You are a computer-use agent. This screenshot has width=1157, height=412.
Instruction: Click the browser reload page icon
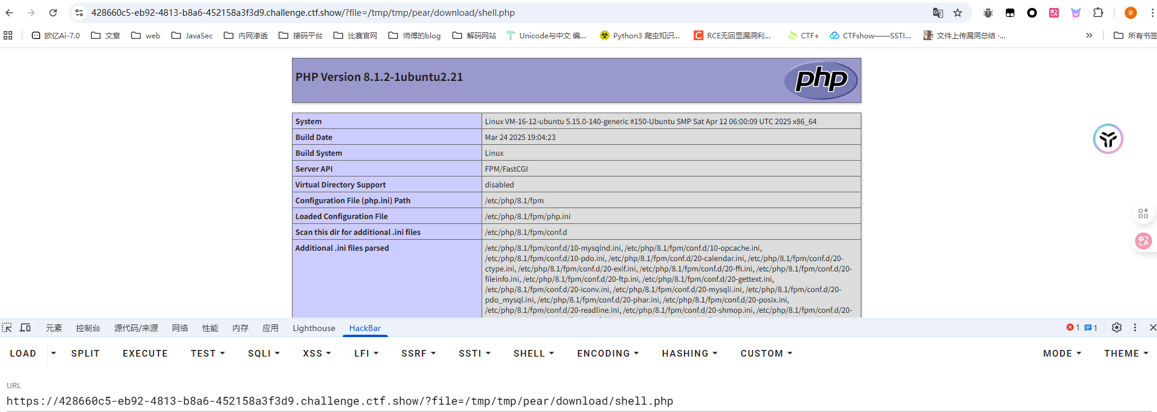point(53,13)
